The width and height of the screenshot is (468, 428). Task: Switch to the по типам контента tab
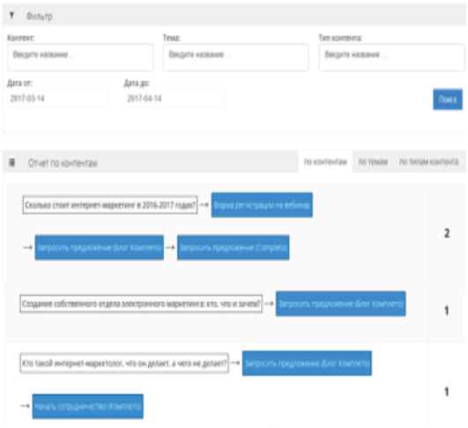coord(429,162)
